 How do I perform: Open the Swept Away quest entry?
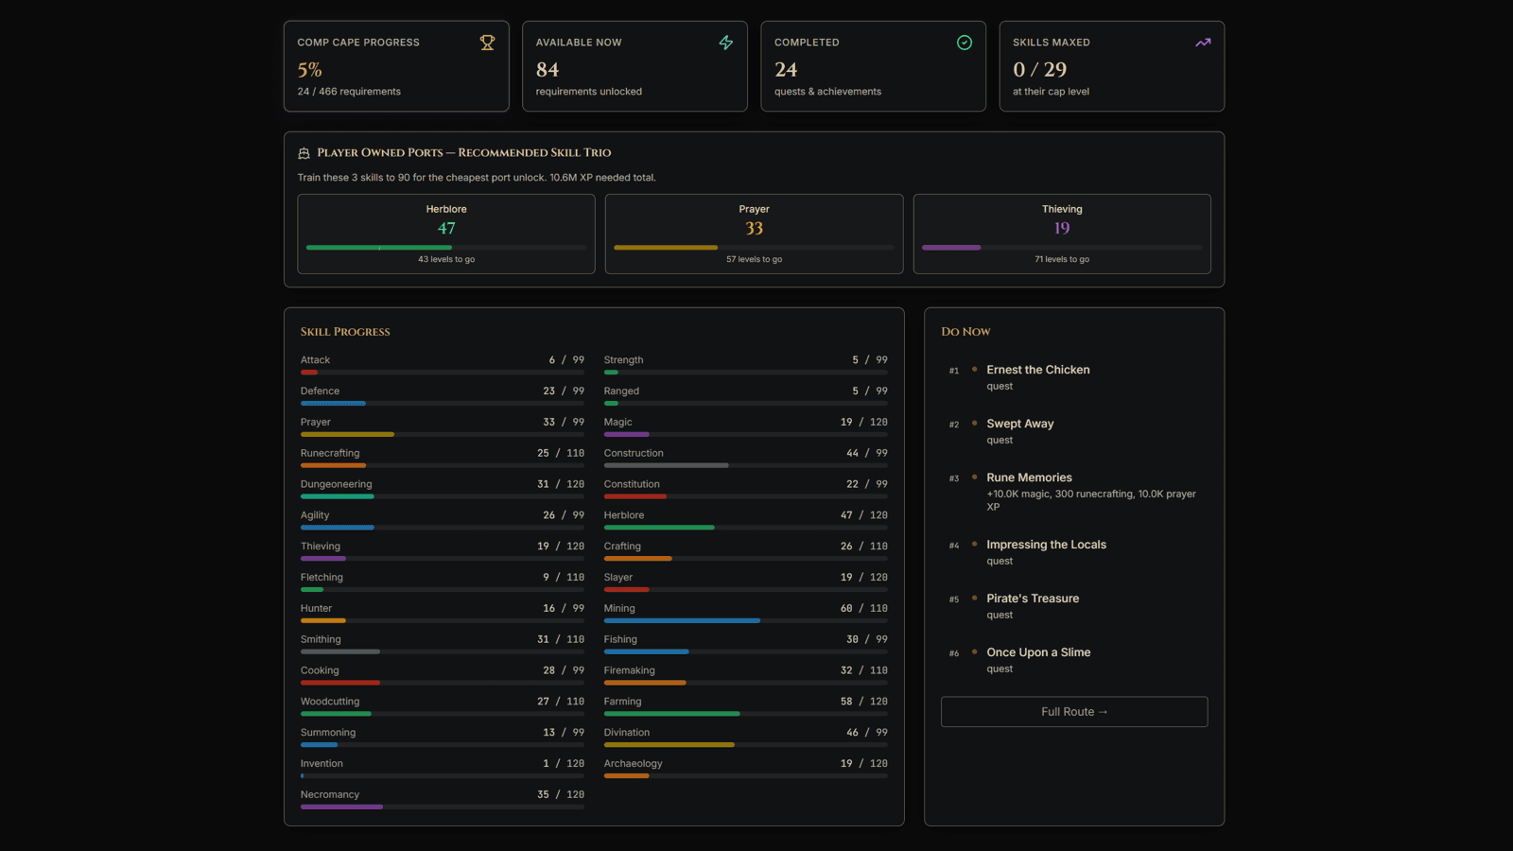click(x=1074, y=431)
